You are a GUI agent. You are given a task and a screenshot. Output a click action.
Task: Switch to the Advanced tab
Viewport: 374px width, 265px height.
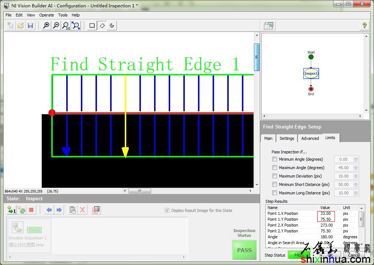(310, 138)
